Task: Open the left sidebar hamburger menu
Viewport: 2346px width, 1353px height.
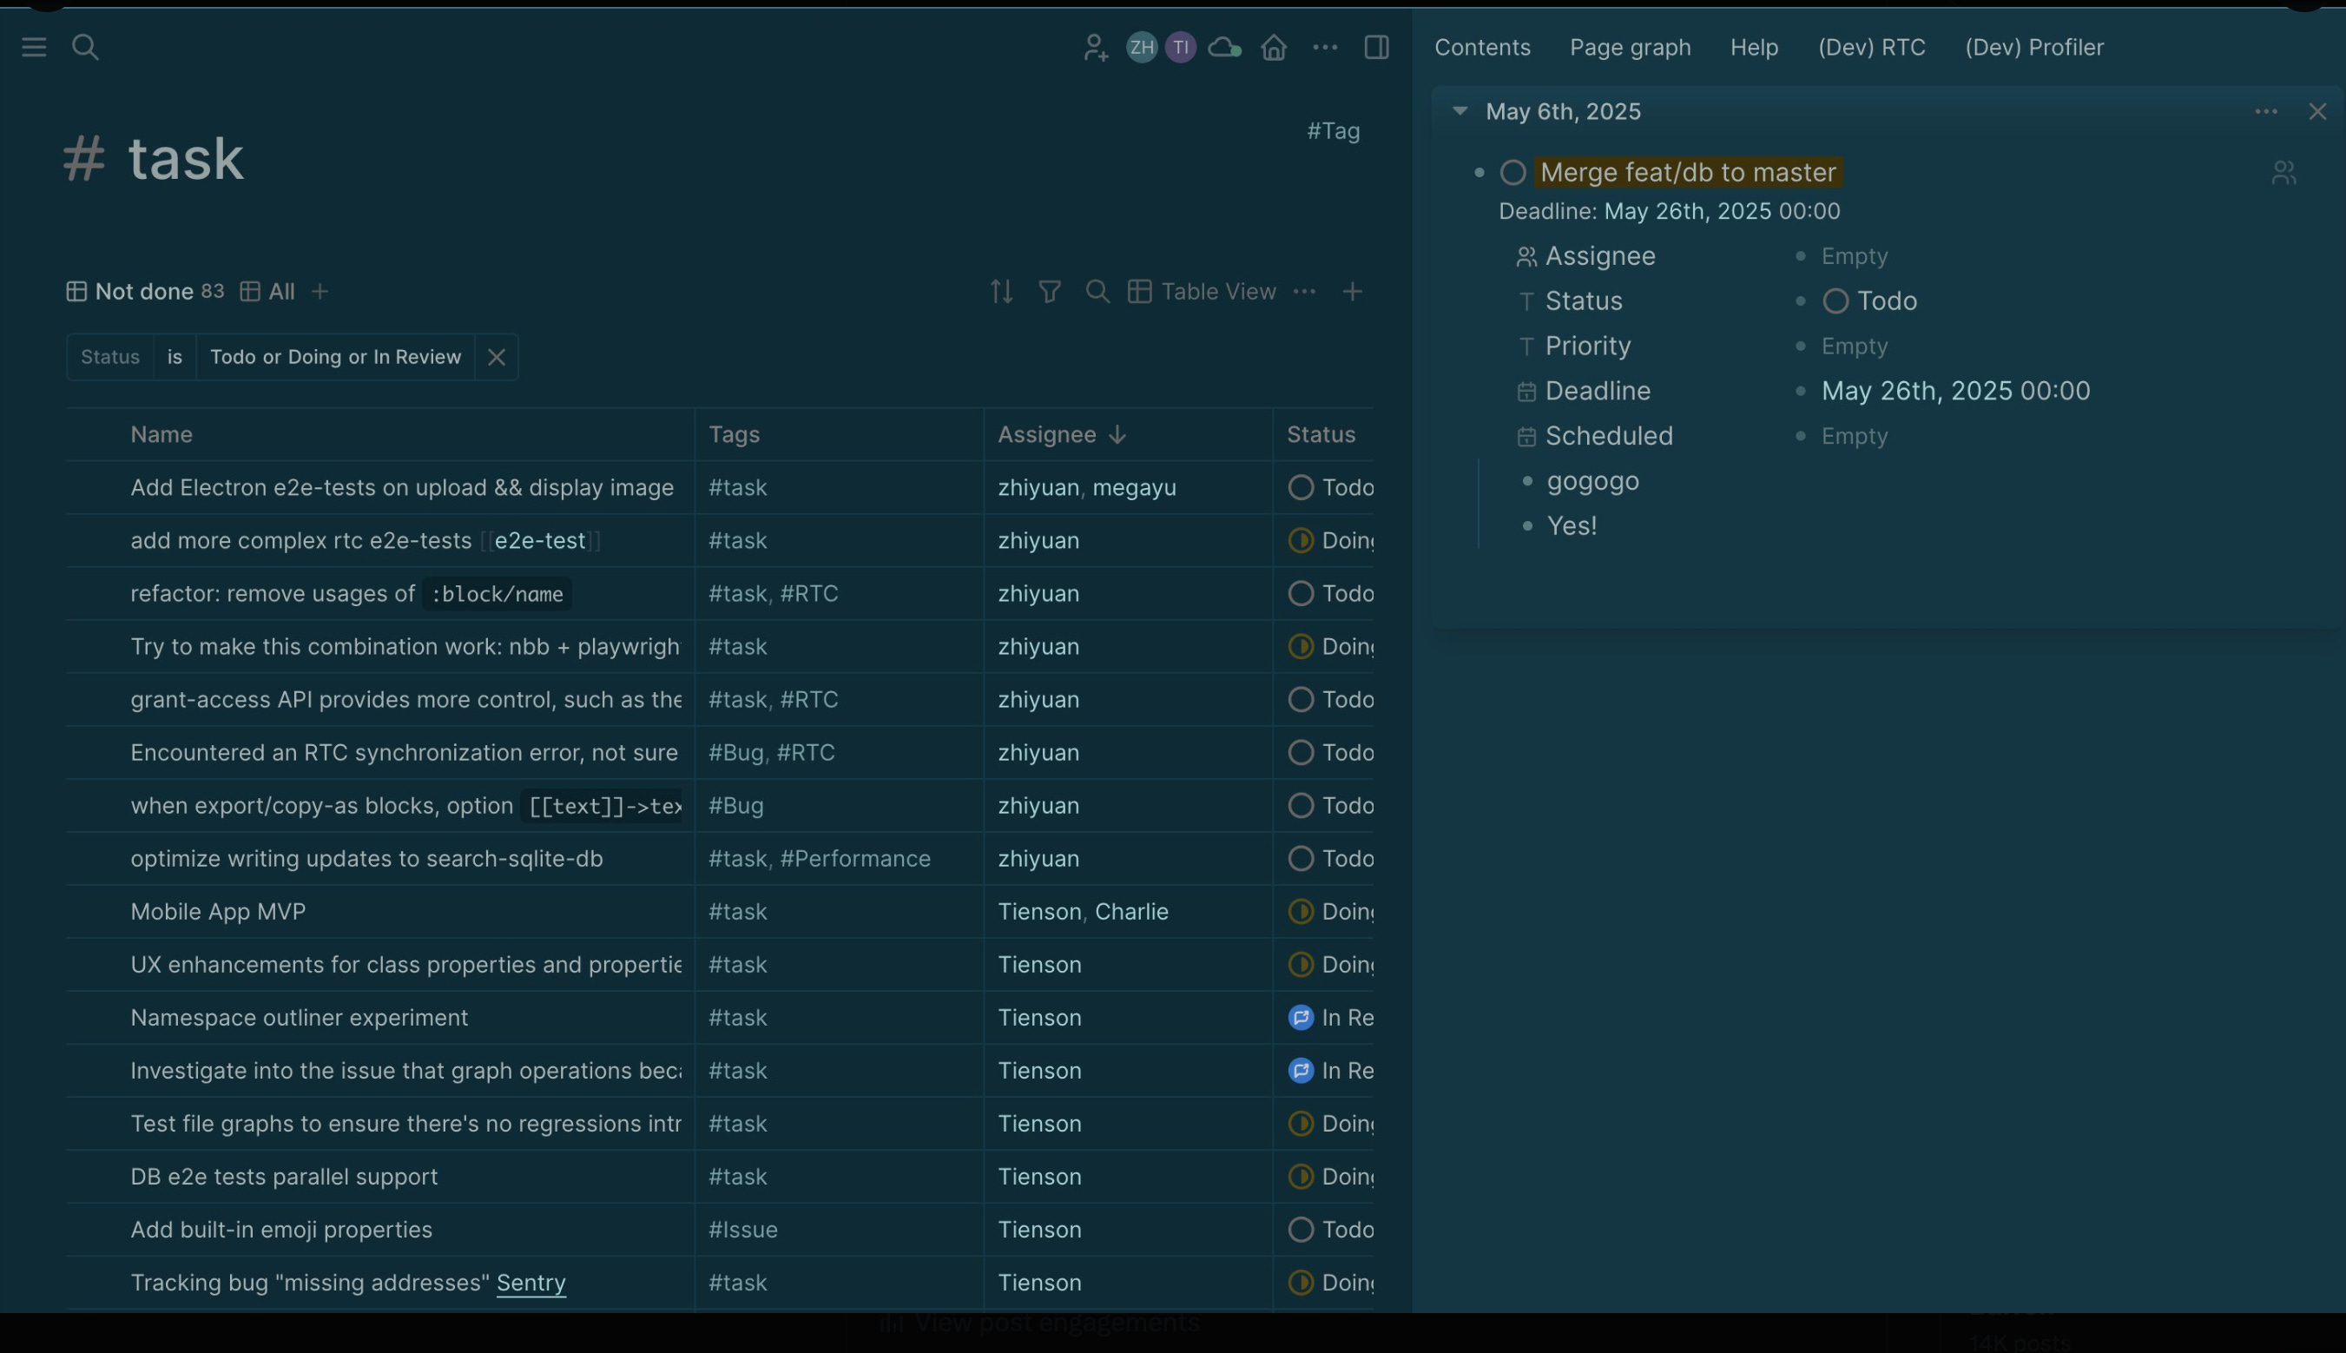Action: point(34,47)
